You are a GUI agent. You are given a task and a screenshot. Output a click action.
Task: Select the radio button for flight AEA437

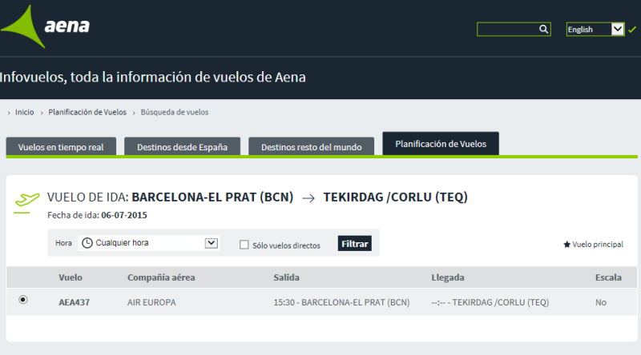(23, 300)
